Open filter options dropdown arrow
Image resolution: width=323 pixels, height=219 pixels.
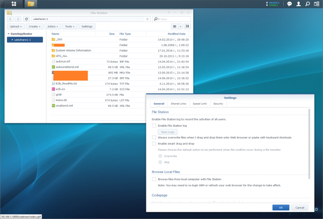coord(159,19)
